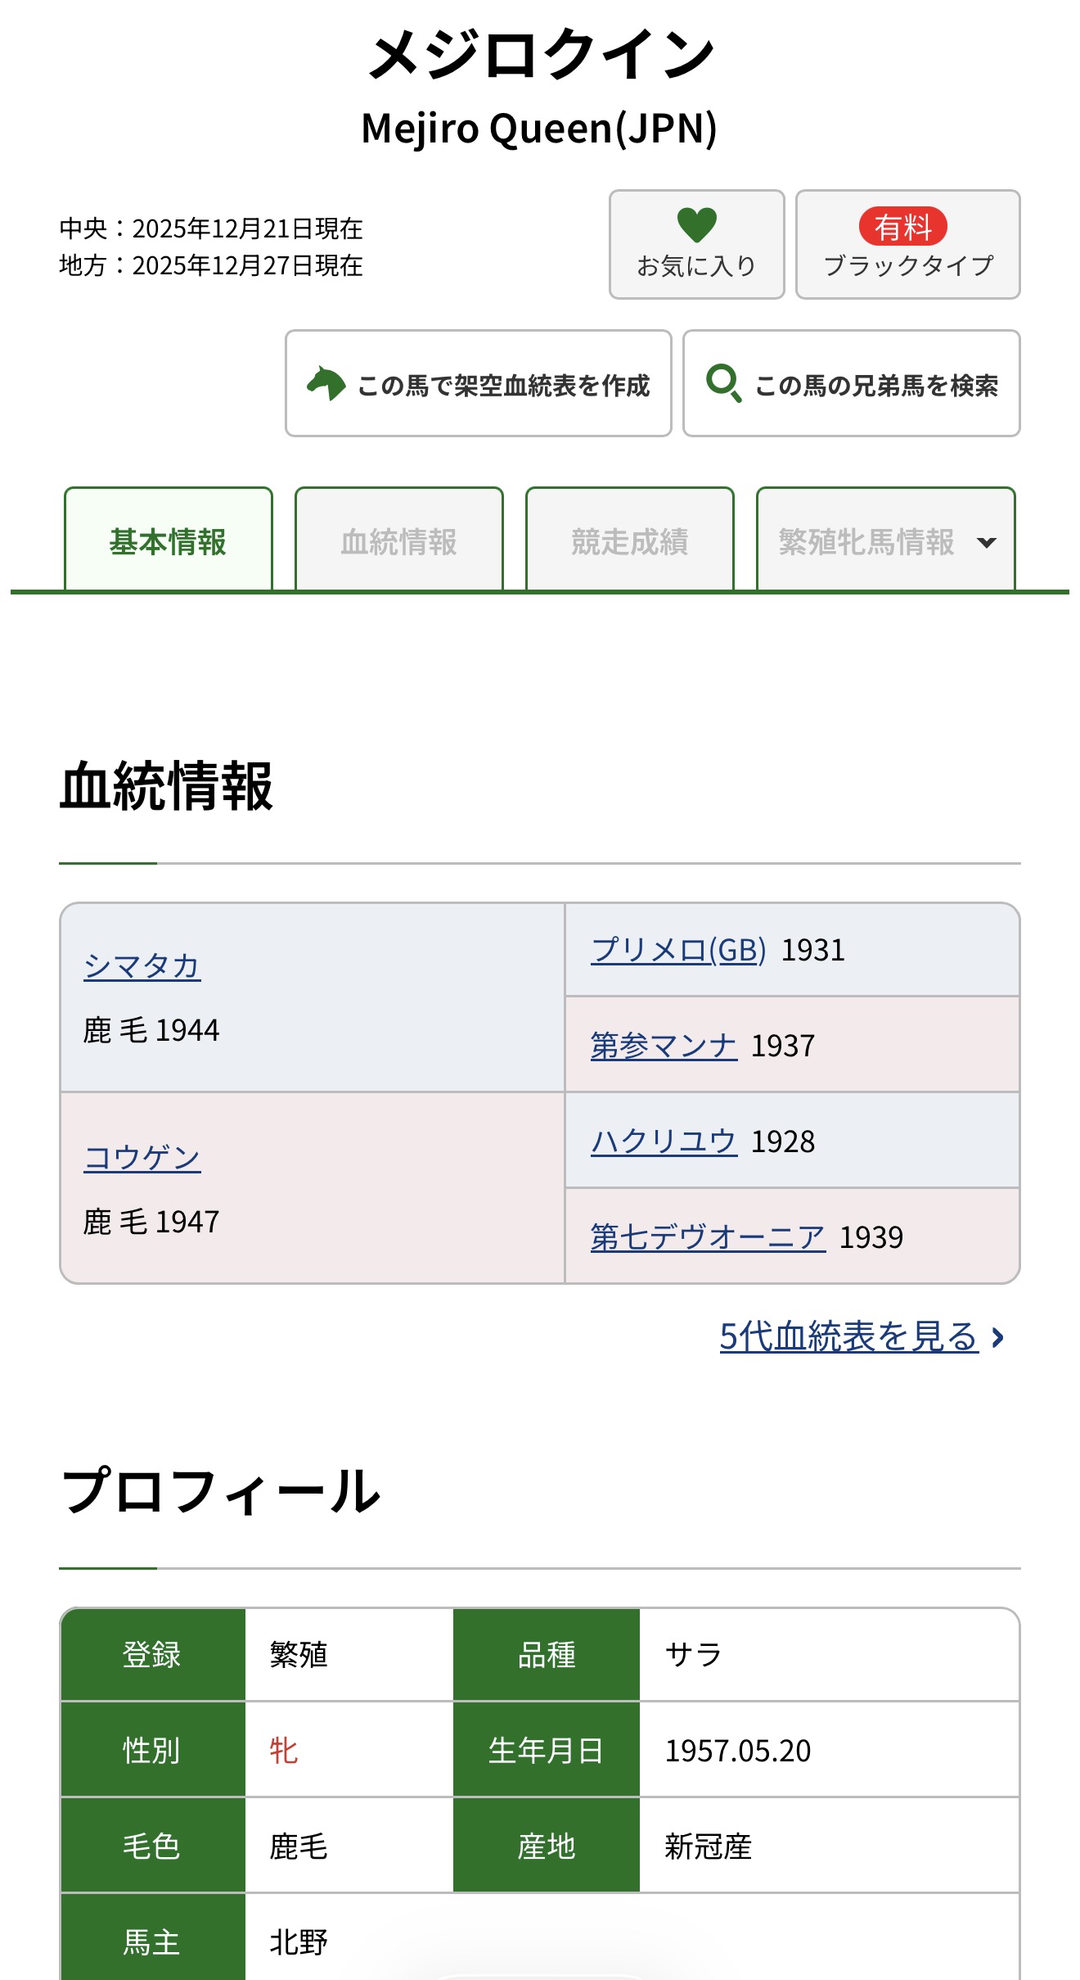Open dam コウゲン link
The width and height of the screenshot is (1080, 1980).
pos(142,1158)
